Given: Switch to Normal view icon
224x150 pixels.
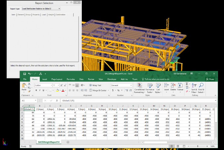Looking at the screenshot, I should point(172,146).
